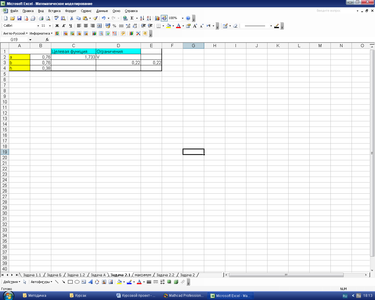Switch to the максимум sheet tab
The width and height of the screenshot is (375, 300).
pyautogui.click(x=143, y=275)
